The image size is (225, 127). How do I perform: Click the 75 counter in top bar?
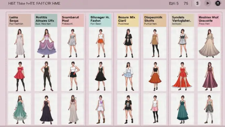click(186, 3)
